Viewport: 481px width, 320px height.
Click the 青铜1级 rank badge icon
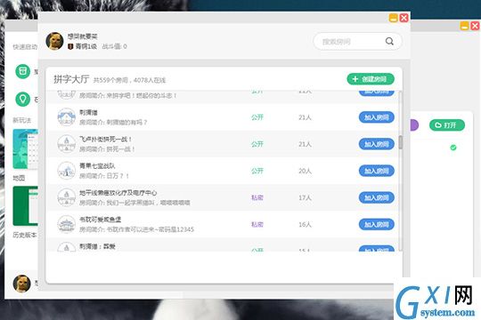point(70,46)
